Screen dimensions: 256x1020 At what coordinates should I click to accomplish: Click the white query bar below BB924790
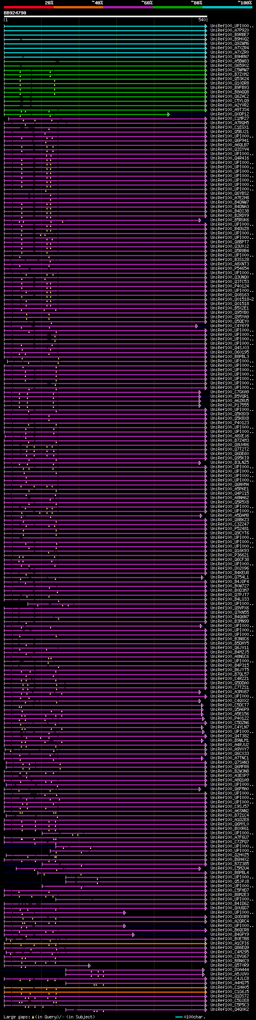point(106,16)
